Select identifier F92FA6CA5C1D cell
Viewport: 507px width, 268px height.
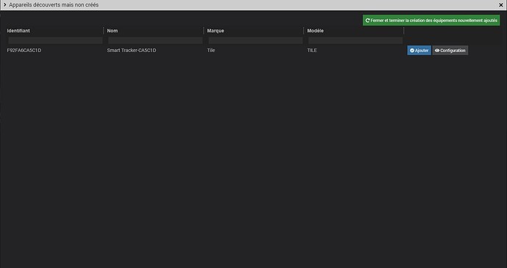pyautogui.click(x=24, y=51)
